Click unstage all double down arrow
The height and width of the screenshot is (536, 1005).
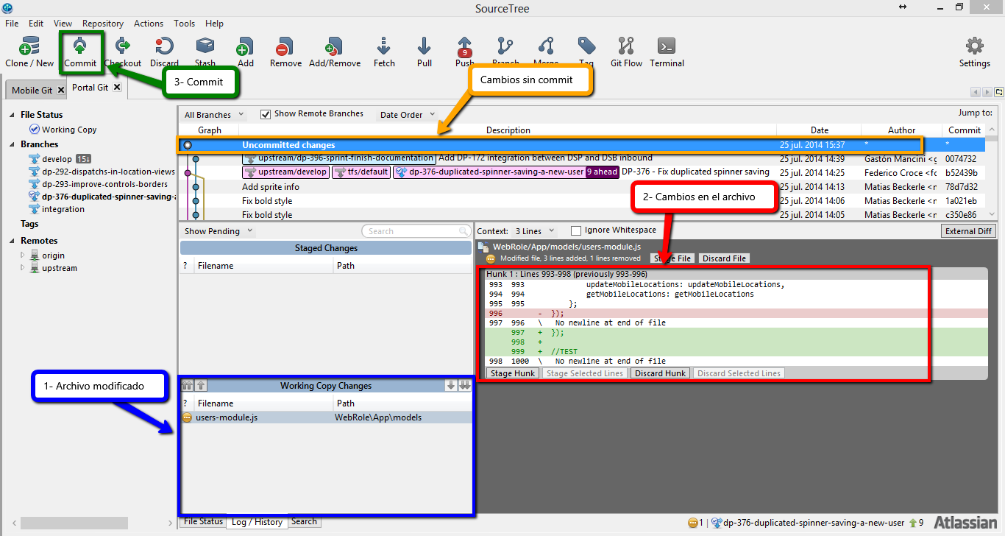coord(464,385)
